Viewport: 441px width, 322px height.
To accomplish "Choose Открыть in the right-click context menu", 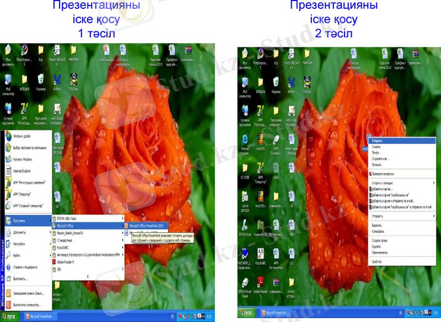I will click(378, 140).
